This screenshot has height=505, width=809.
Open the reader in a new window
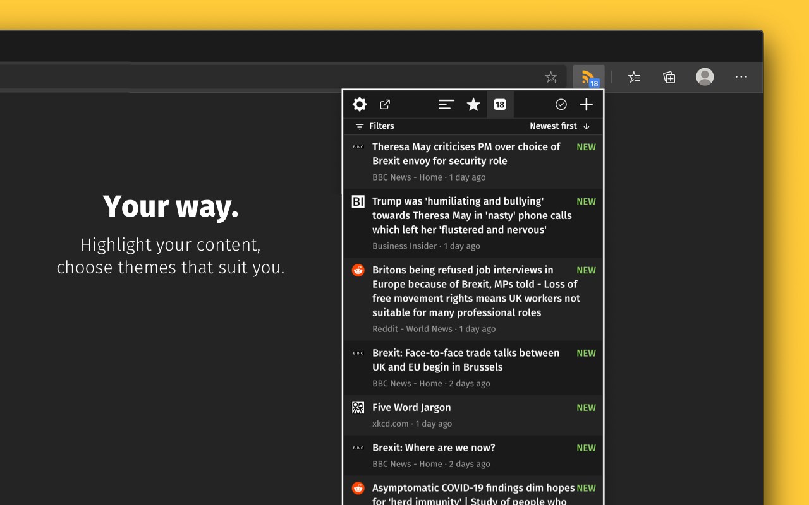pyautogui.click(x=385, y=105)
